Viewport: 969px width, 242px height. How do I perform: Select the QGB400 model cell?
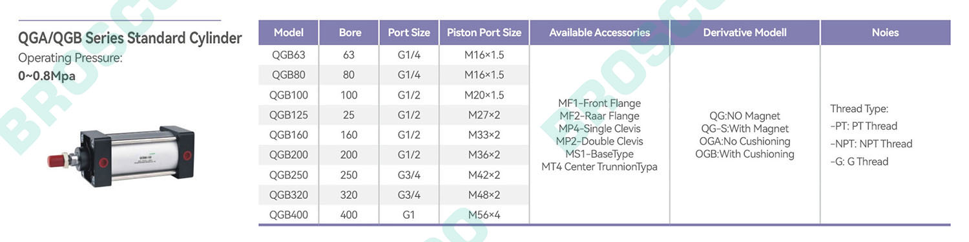[289, 215]
